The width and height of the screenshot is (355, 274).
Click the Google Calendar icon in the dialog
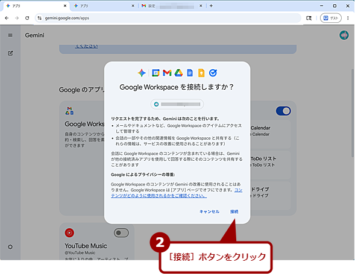[x=156, y=73]
